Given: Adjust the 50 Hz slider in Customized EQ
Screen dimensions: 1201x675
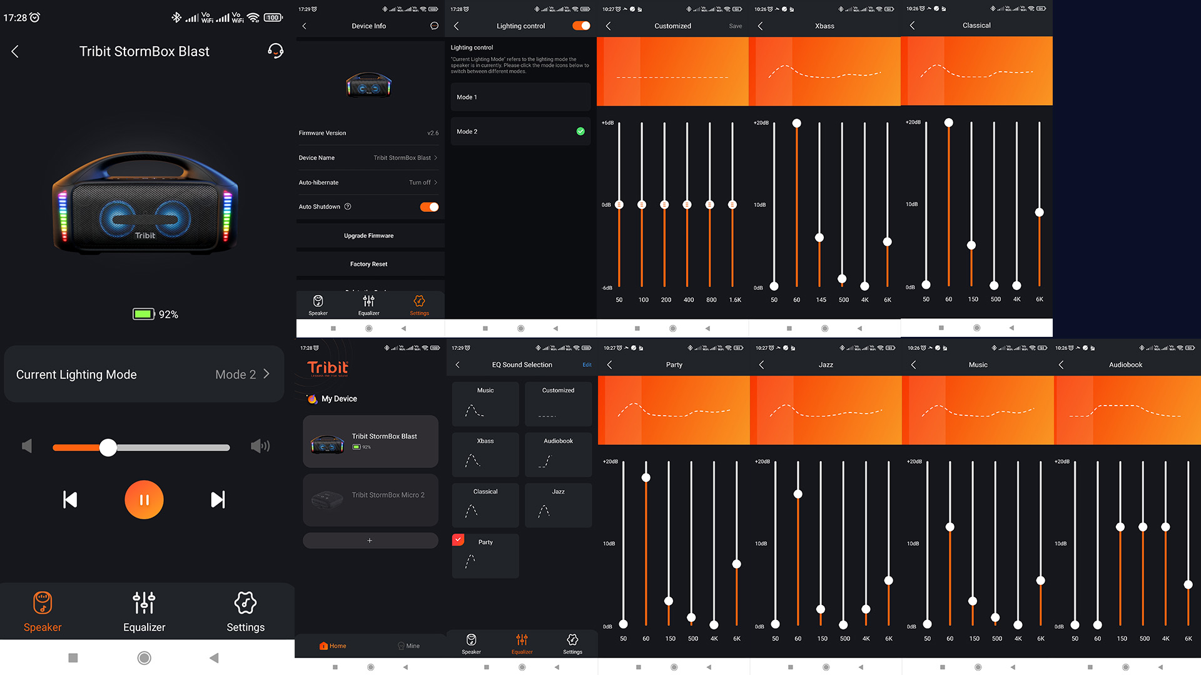Looking at the screenshot, I should [619, 204].
